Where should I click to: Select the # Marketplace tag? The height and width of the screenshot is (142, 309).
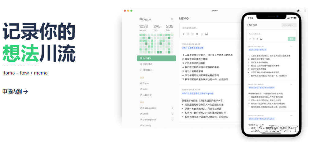(148, 120)
